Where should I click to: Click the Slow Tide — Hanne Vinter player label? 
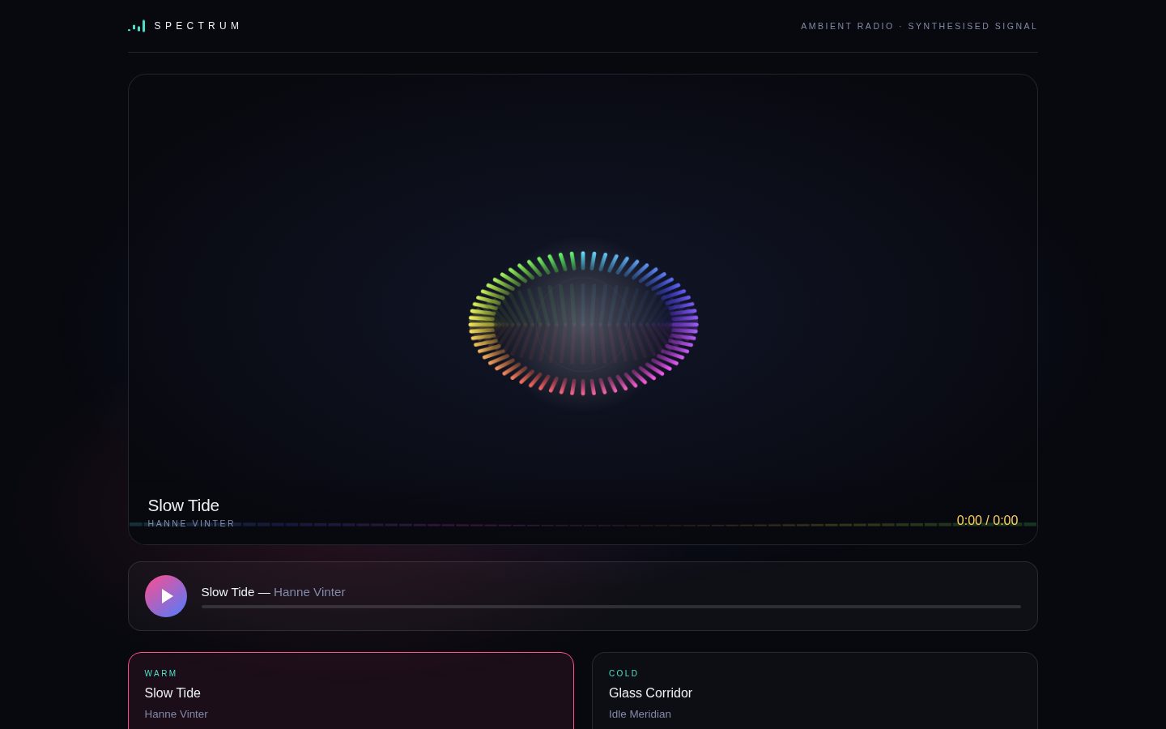click(273, 592)
